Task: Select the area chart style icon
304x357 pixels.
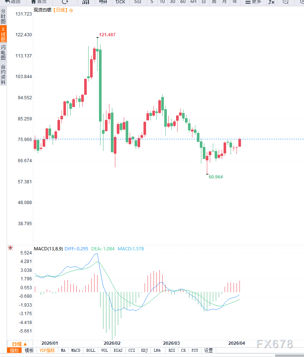Action: [86, 2]
